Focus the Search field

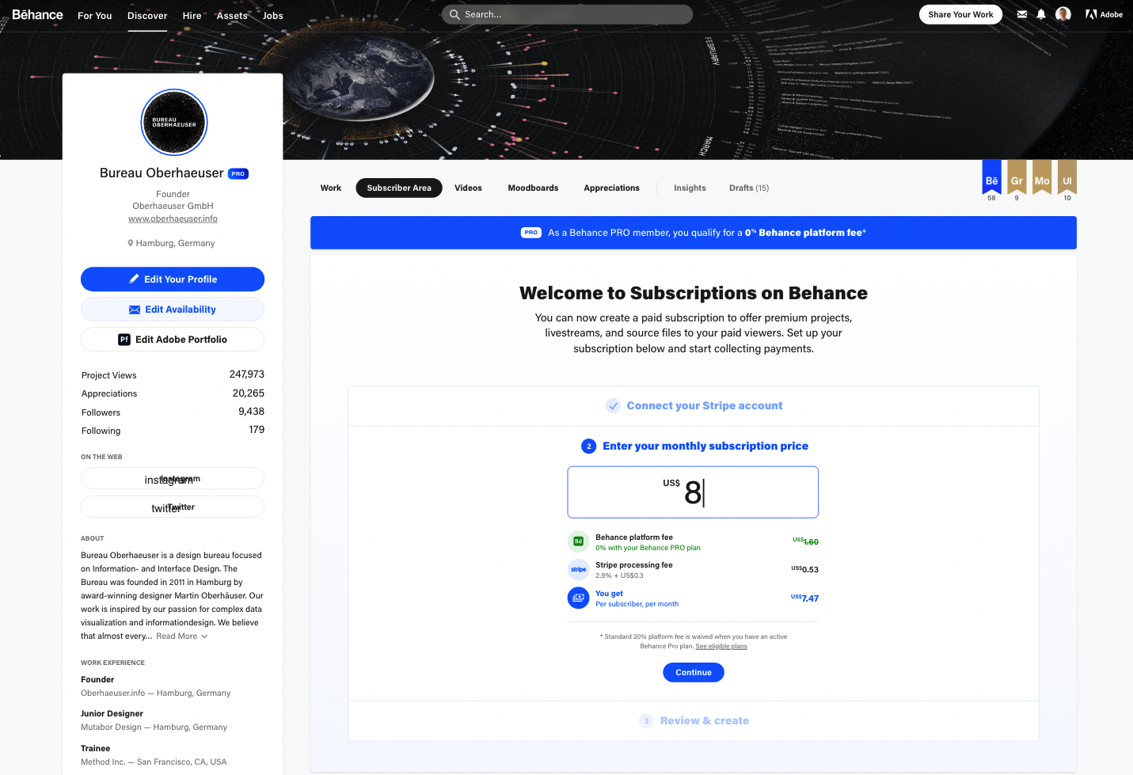(x=567, y=14)
